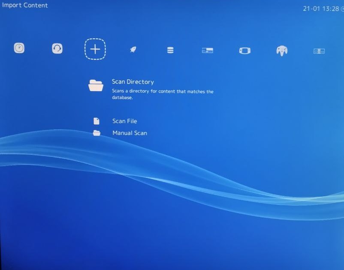The width and height of the screenshot is (344, 270).
Task: Open the stacked-disc database icon tab
Action: (x=170, y=50)
